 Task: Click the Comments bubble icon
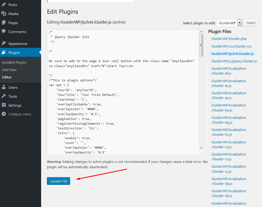pyautogui.click(x=4, y=32)
